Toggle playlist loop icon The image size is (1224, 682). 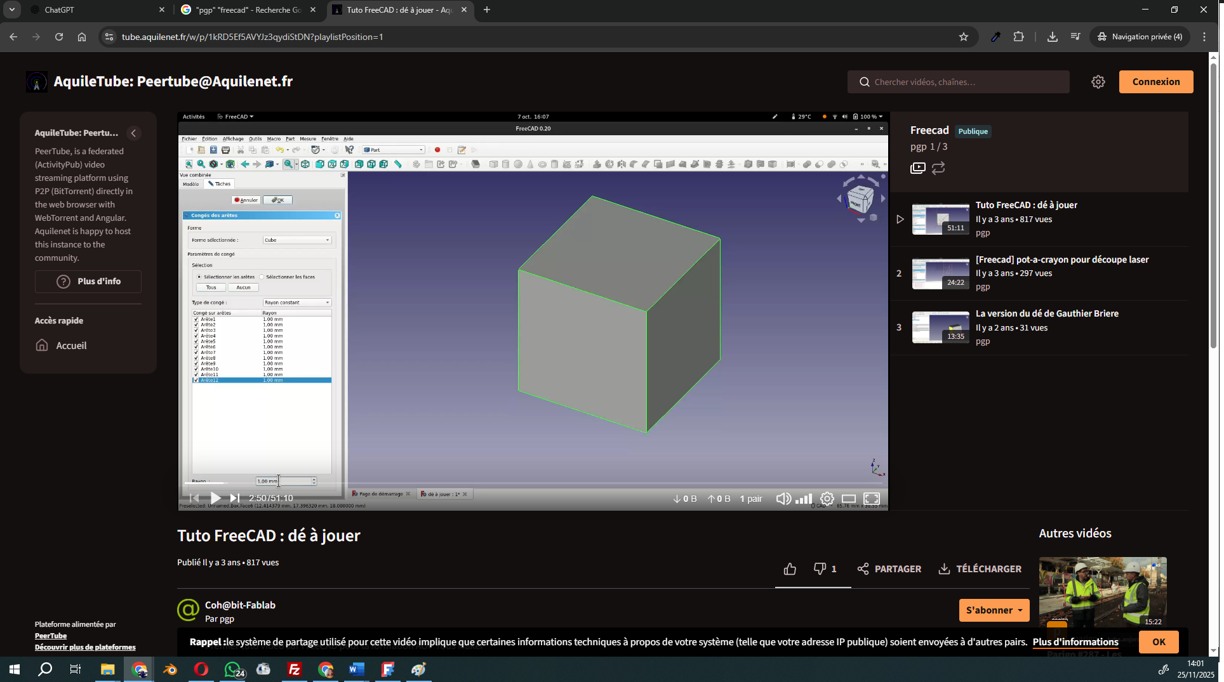pos(938,168)
